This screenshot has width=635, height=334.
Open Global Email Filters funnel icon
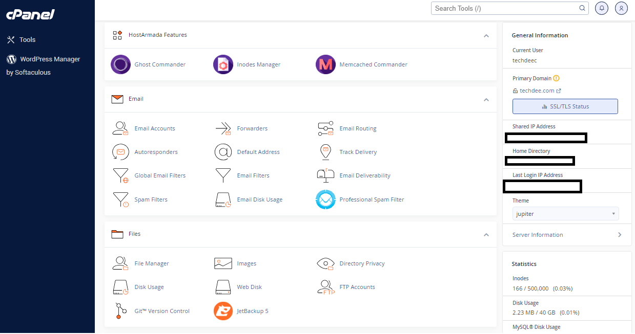pyautogui.click(x=120, y=175)
